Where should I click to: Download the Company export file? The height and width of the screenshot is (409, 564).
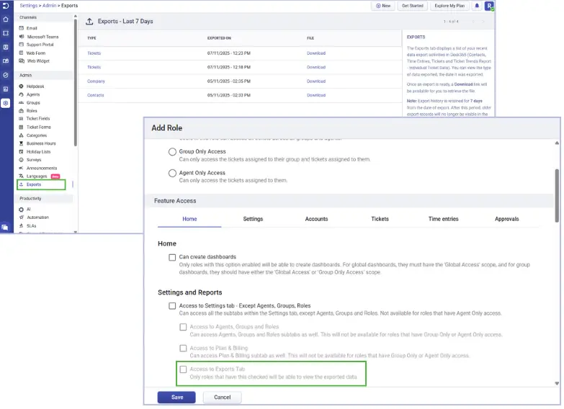[x=315, y=81]
